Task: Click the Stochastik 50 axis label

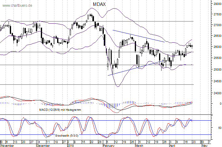Action: coord(220,128)
